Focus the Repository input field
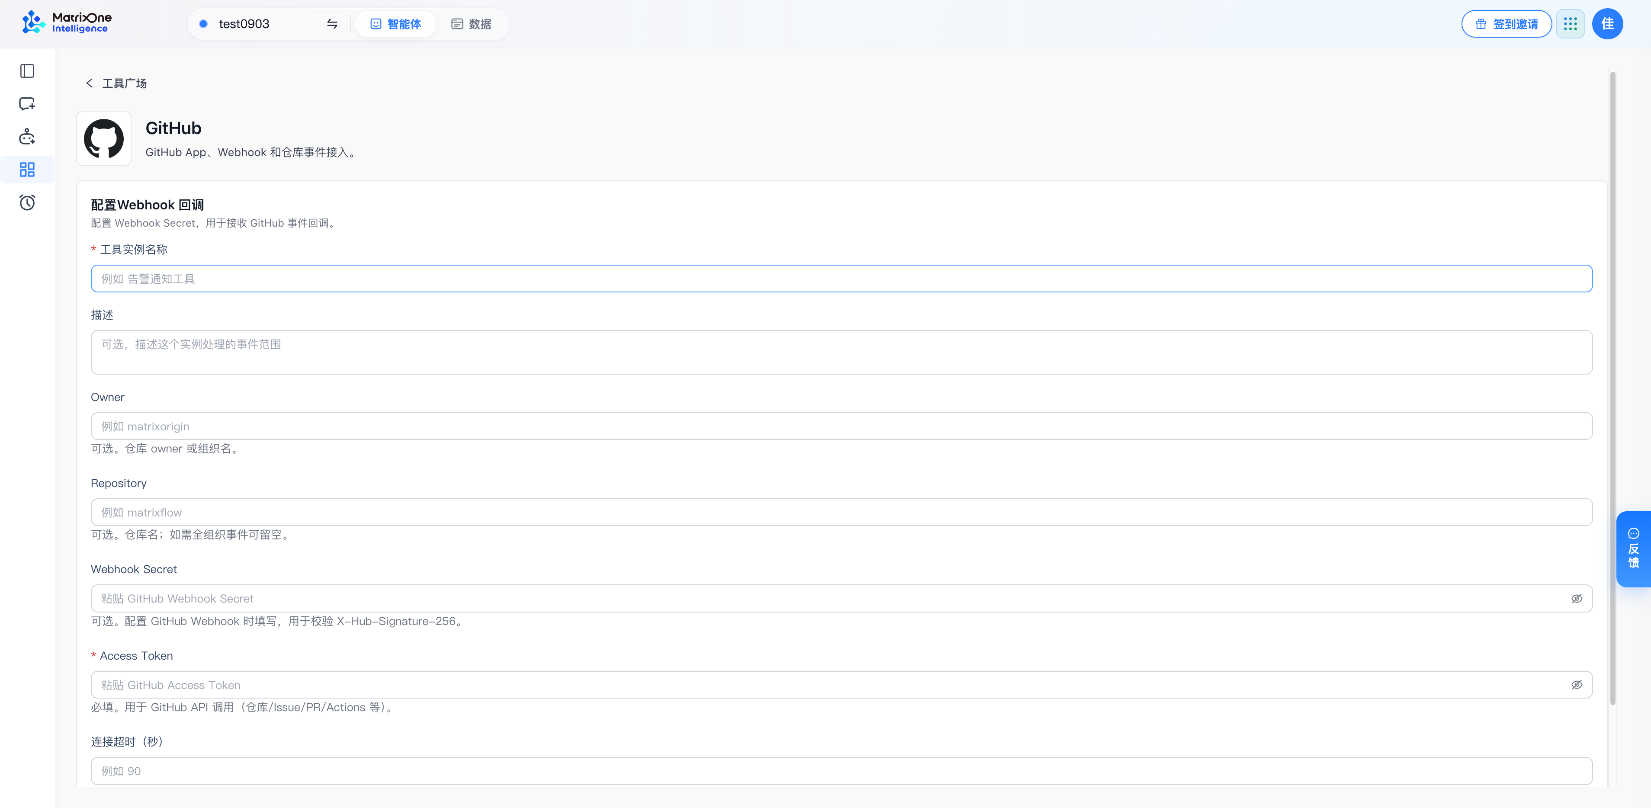Image resolution: width=1651 pixels, height=808 pixels. click(x=842, y=513)
